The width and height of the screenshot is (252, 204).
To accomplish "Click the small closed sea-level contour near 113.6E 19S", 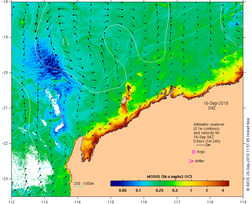I will pyautogui.click(x=65, y=41).
